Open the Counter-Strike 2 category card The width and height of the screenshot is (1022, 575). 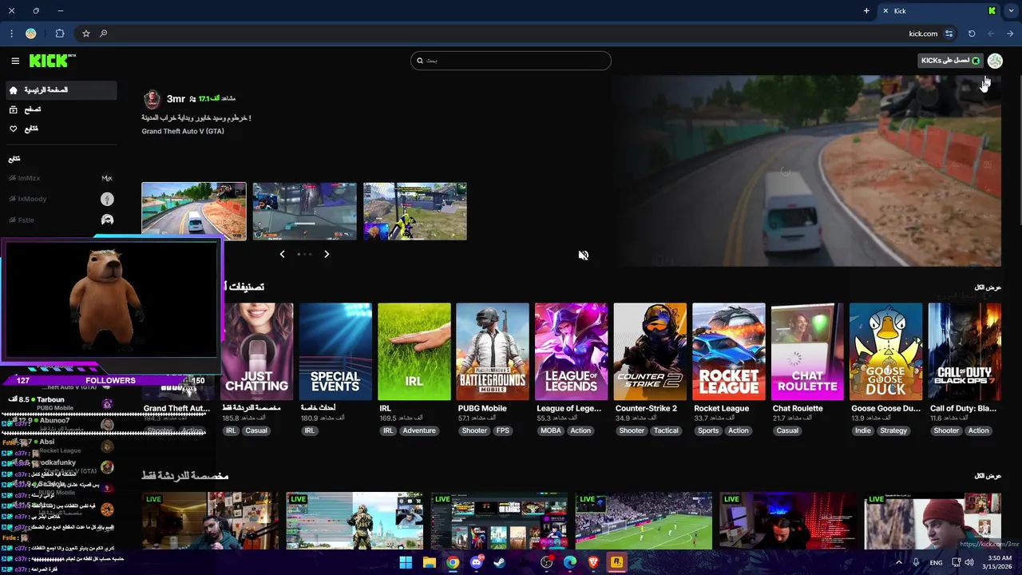point(650,351)
